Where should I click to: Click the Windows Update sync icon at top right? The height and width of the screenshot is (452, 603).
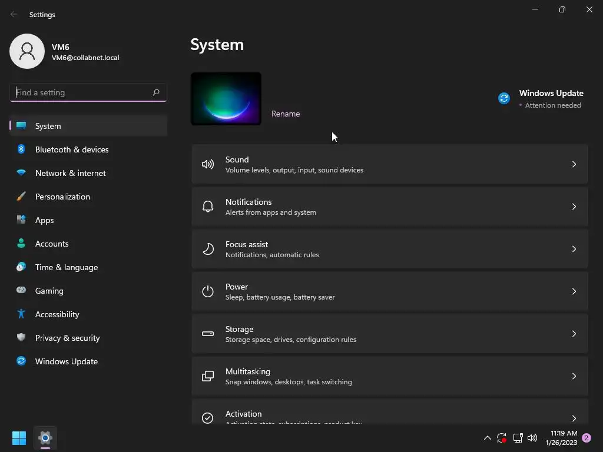pos(504,98)
